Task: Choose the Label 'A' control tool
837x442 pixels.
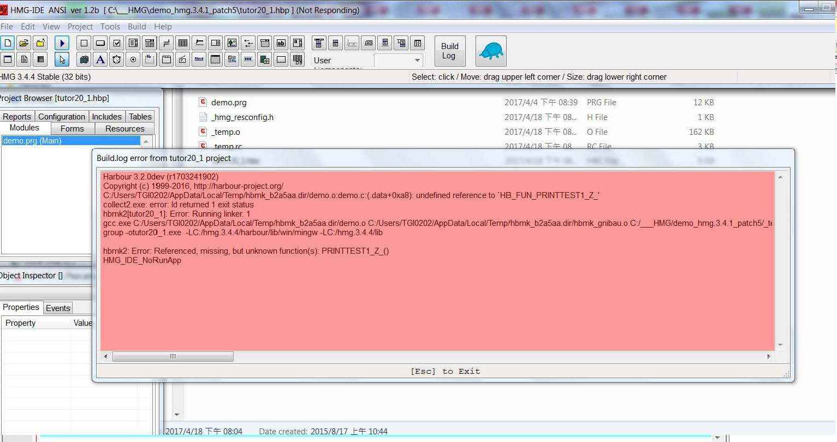Action: [100, 59]
